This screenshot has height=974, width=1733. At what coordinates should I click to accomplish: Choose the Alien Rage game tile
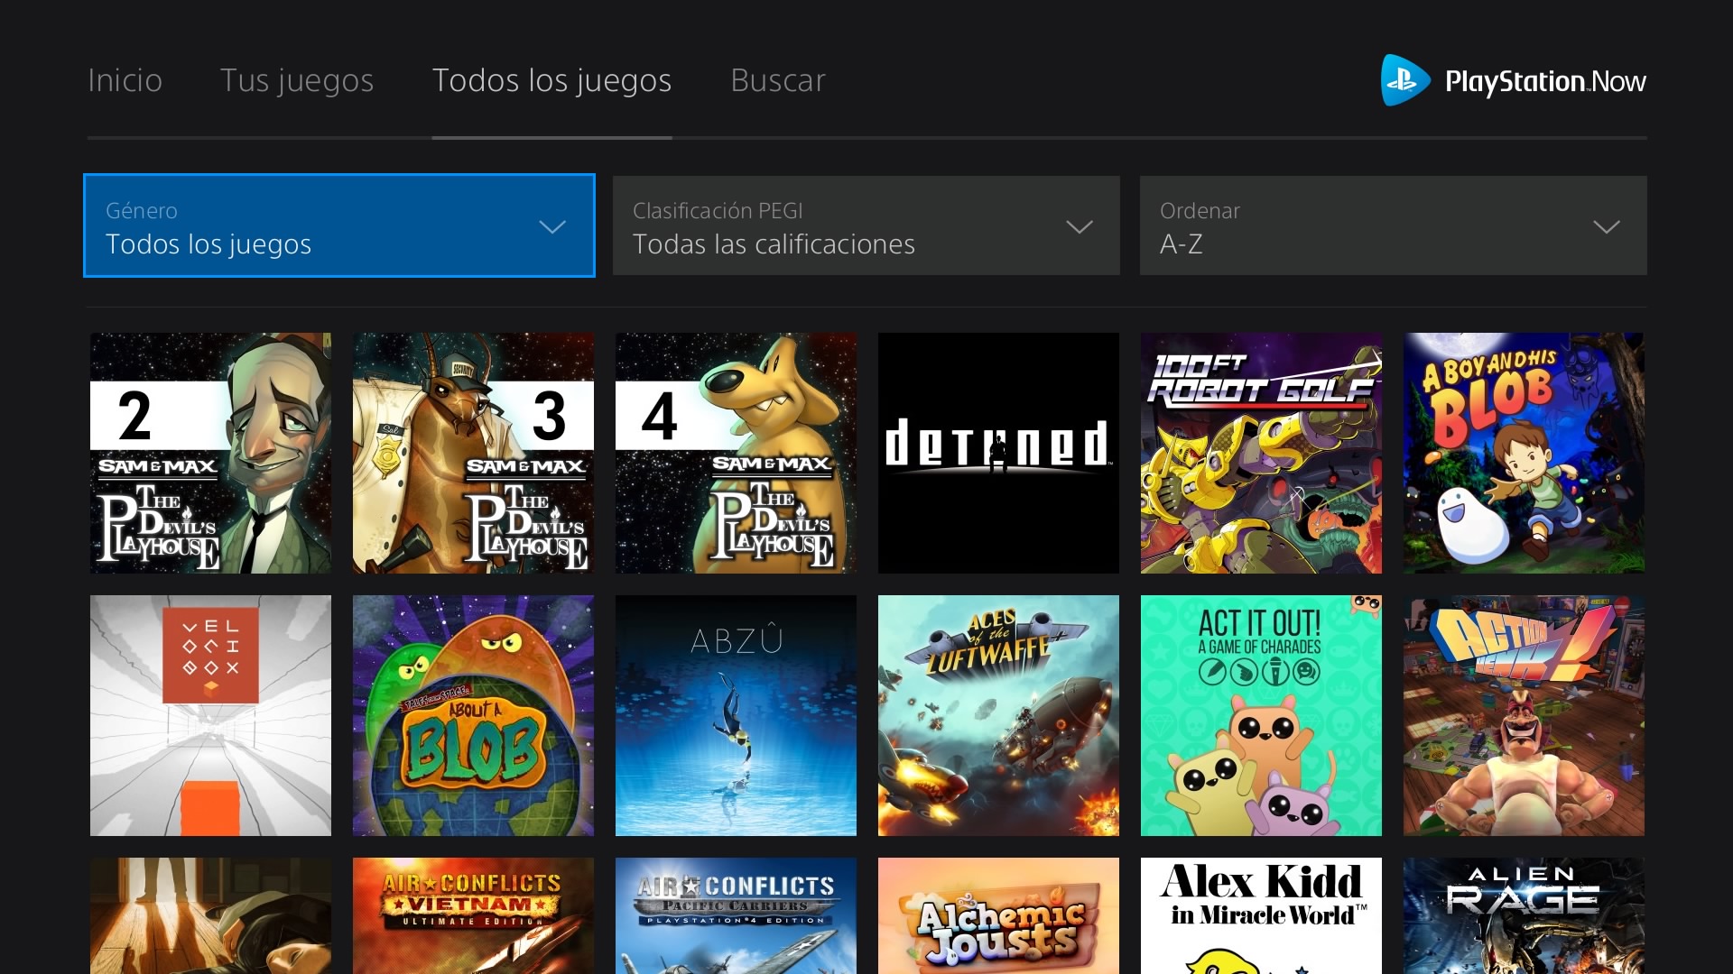pos(1524,915)
